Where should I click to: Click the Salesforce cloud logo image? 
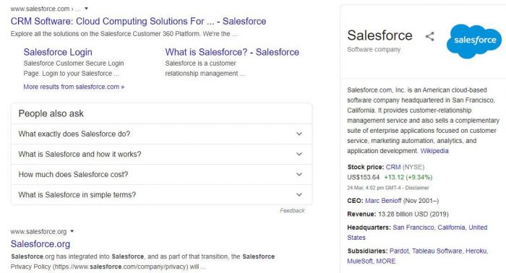click(474, 41)
